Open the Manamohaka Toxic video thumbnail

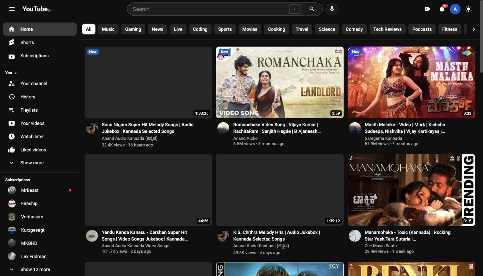point(411,190)
